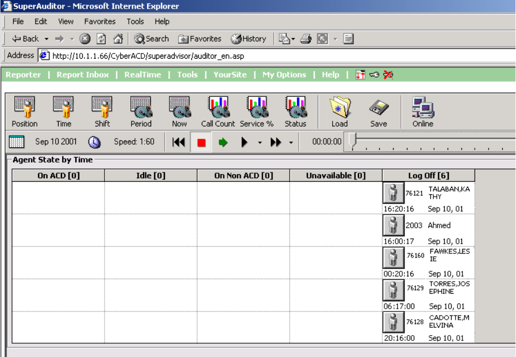Click the address bar URL field
Screen dimensions: 516x357
click(276, 56)
